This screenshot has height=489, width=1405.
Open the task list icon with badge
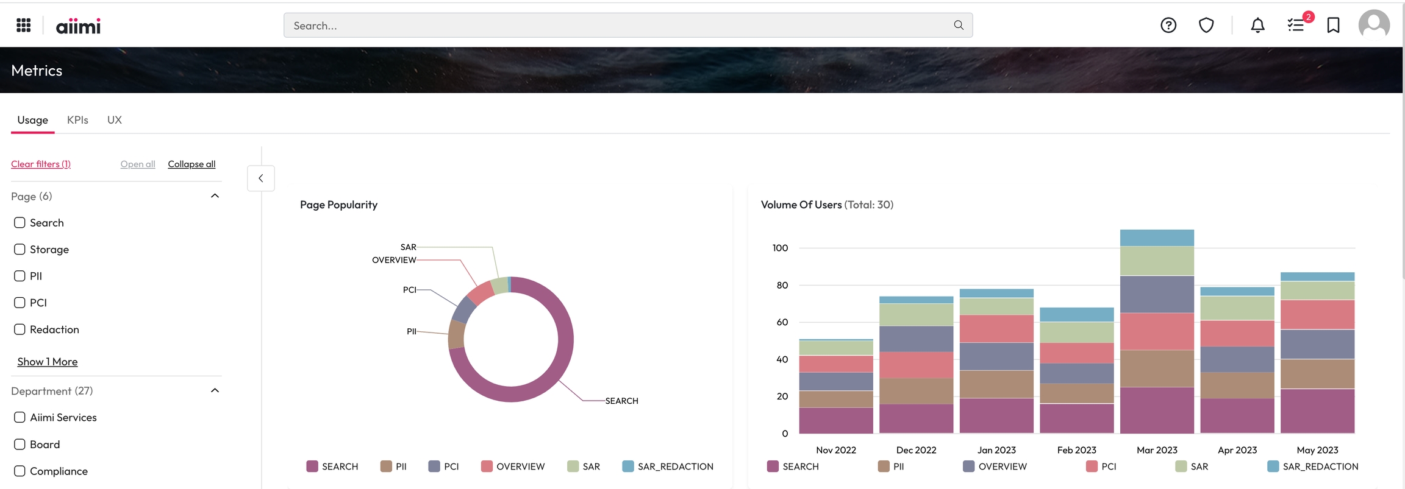click(1296, 26)
